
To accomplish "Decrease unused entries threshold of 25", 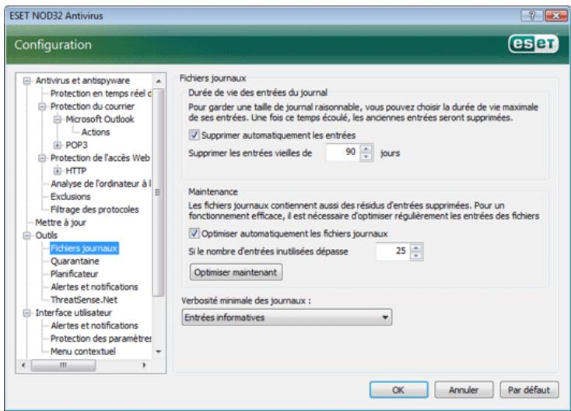I will coord(416,256).
